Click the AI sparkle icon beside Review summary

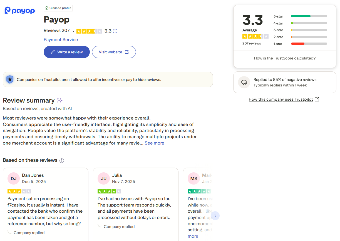59,100
